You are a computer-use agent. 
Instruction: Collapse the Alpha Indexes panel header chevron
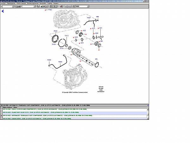coord(1,107)
